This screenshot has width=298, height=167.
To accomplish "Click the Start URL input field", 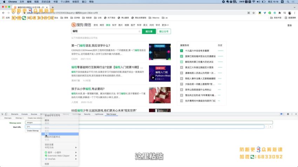I will coord(145,127).
